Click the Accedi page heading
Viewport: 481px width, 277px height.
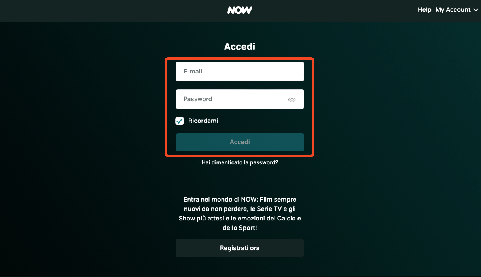pos(240,47)
